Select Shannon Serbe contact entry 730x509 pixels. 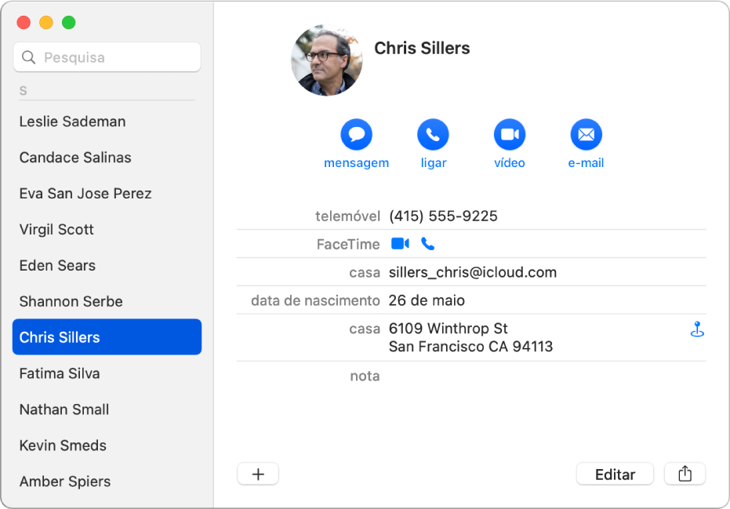click(71, 301)
